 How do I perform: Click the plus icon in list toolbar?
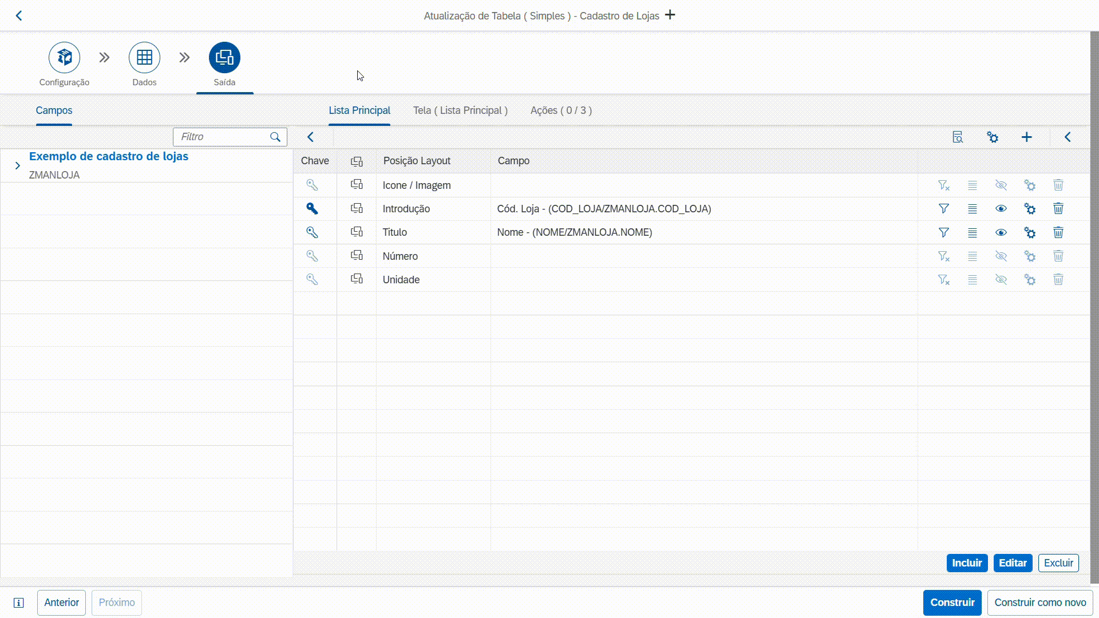1027,137
